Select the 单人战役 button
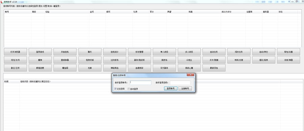 coord(164,52)
